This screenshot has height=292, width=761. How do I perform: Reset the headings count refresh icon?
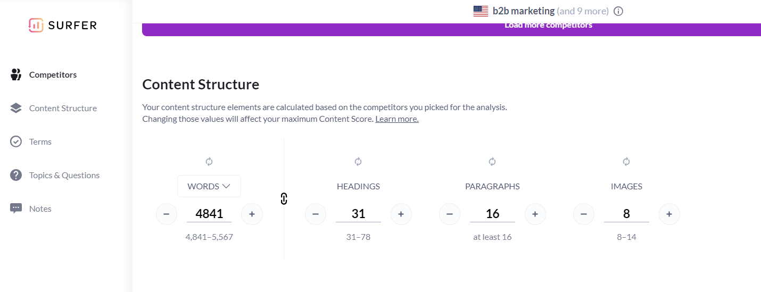[x=358, y=162]
